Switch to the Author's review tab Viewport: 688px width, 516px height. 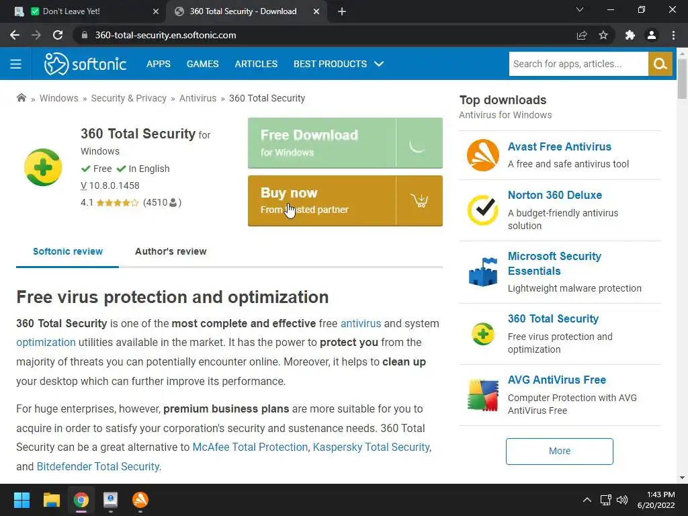[x=171, y=251]
